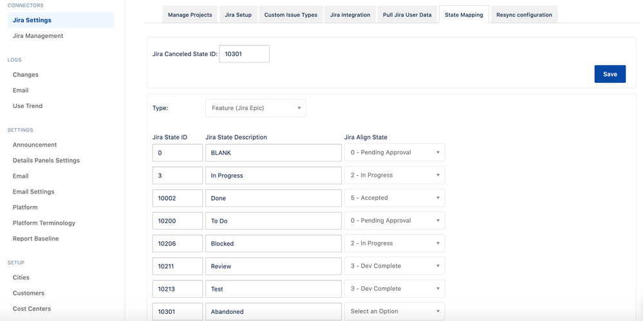Click the Review state description field
This screenshot has height=321, width=643.
274,266
